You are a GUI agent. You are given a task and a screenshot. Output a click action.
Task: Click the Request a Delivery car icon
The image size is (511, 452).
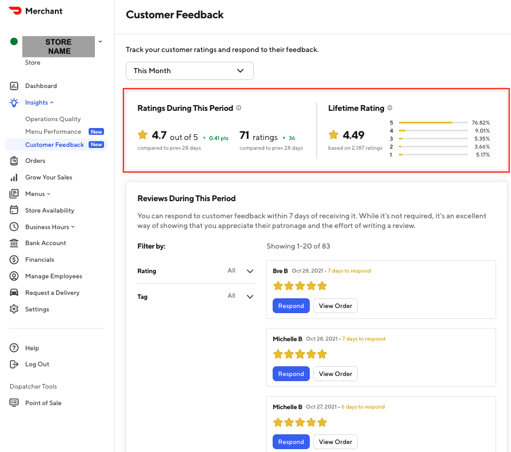(14, 293)
